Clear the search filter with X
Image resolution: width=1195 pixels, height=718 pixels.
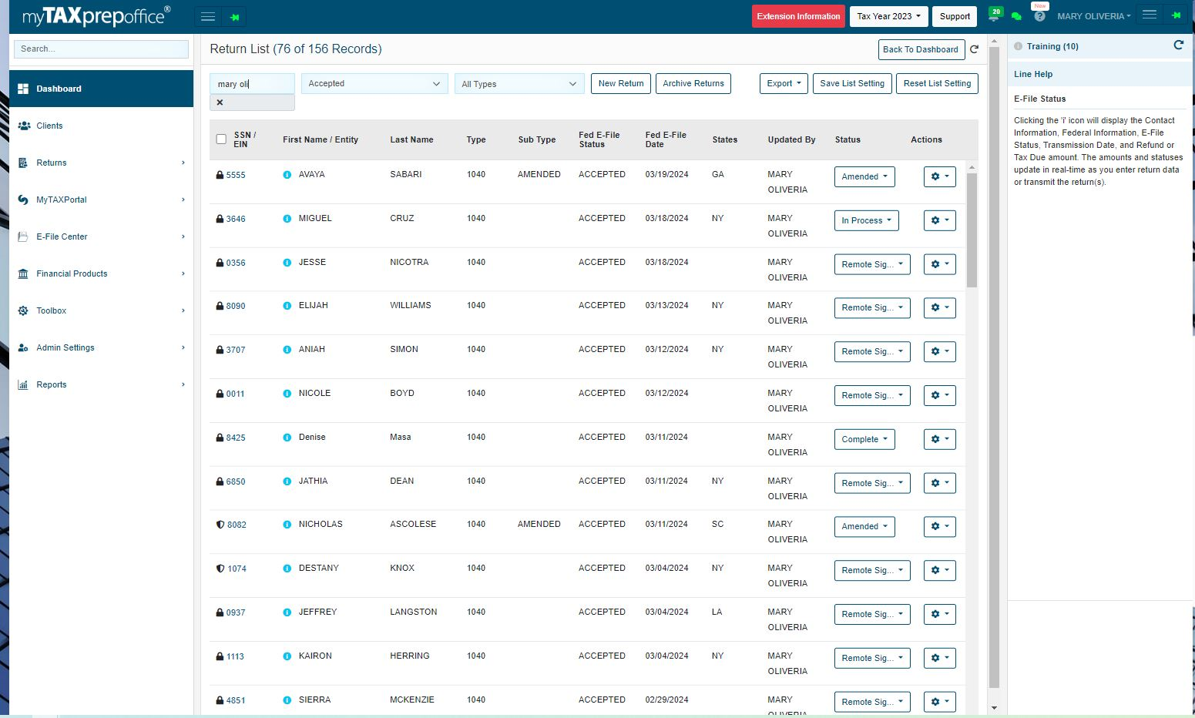(x=220, y=102)
